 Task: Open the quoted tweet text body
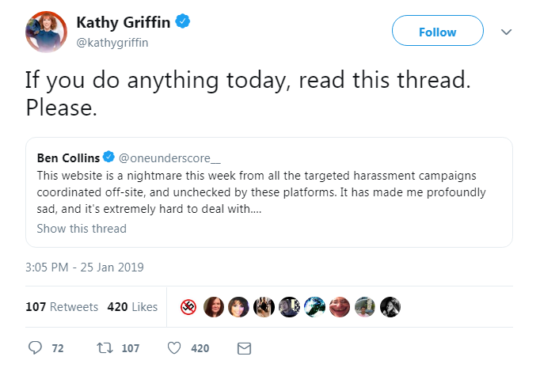tap(261, 192)
